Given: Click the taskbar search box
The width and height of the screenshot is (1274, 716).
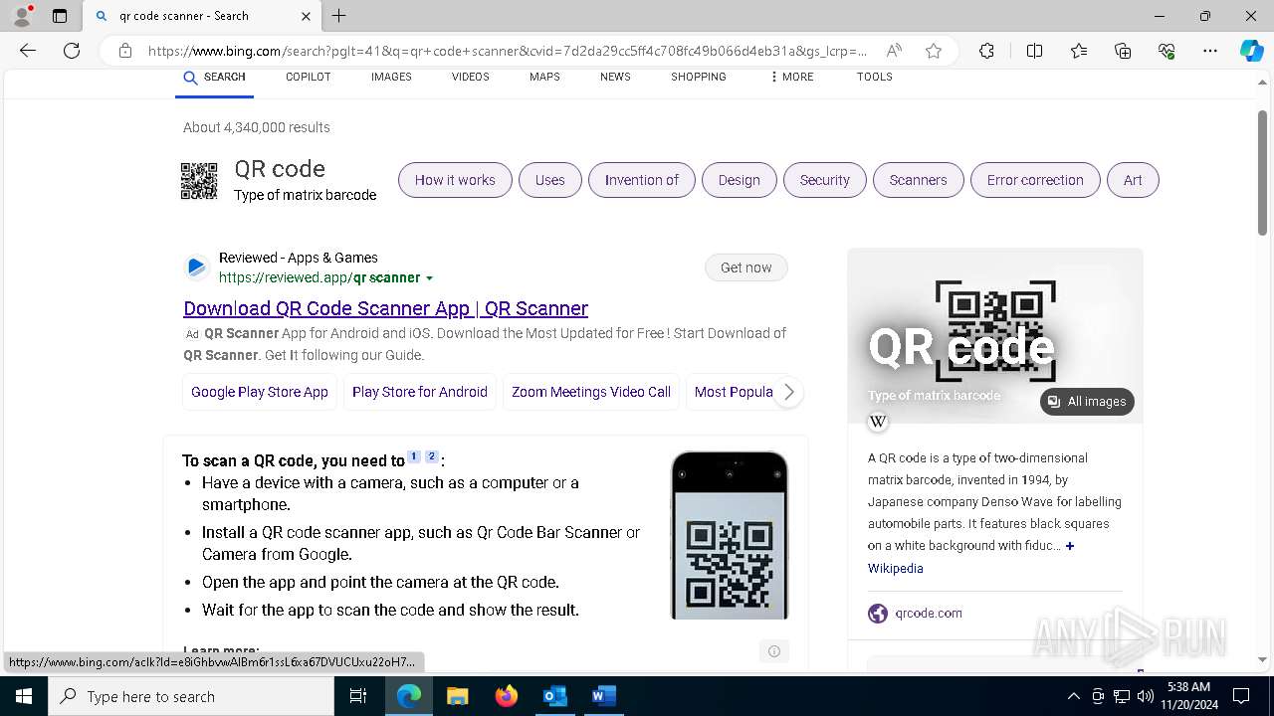Looking at the screenshot, I should 191,696.
